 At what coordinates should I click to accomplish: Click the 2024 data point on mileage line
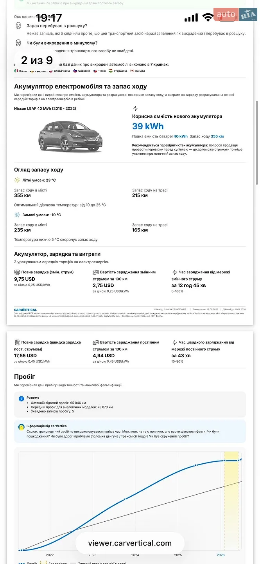pos(124,499)
